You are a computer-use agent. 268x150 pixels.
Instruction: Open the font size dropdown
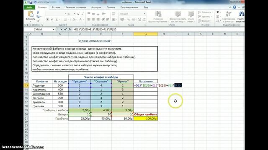coord(74,14)
